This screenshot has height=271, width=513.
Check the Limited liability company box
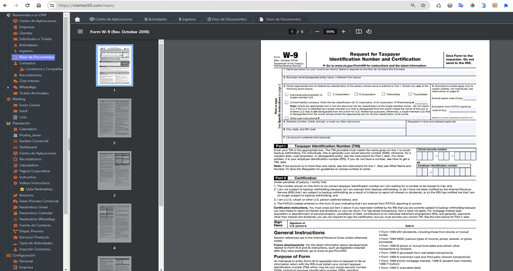tap(286, 102)
